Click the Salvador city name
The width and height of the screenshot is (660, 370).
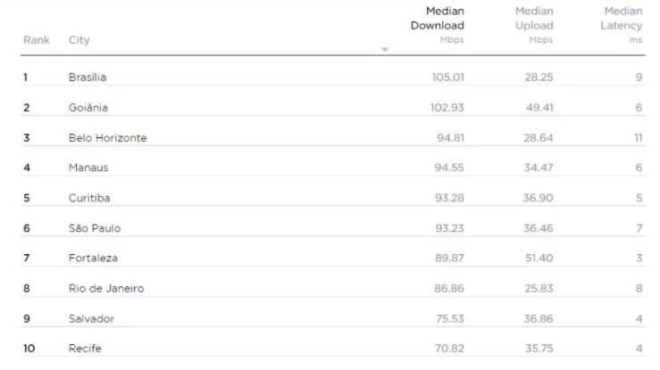pos(91,319)
